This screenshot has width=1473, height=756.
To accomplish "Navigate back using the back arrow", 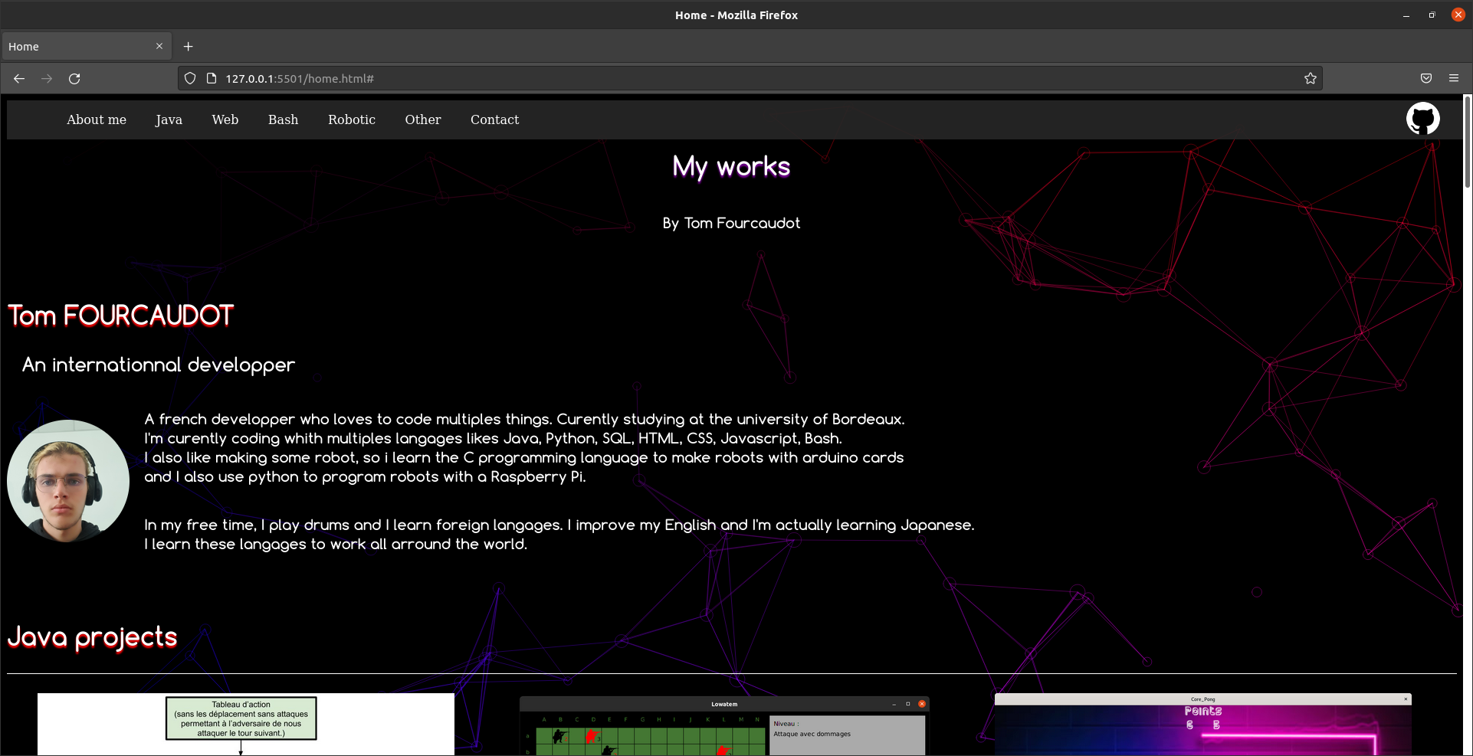I will point(18,78).
